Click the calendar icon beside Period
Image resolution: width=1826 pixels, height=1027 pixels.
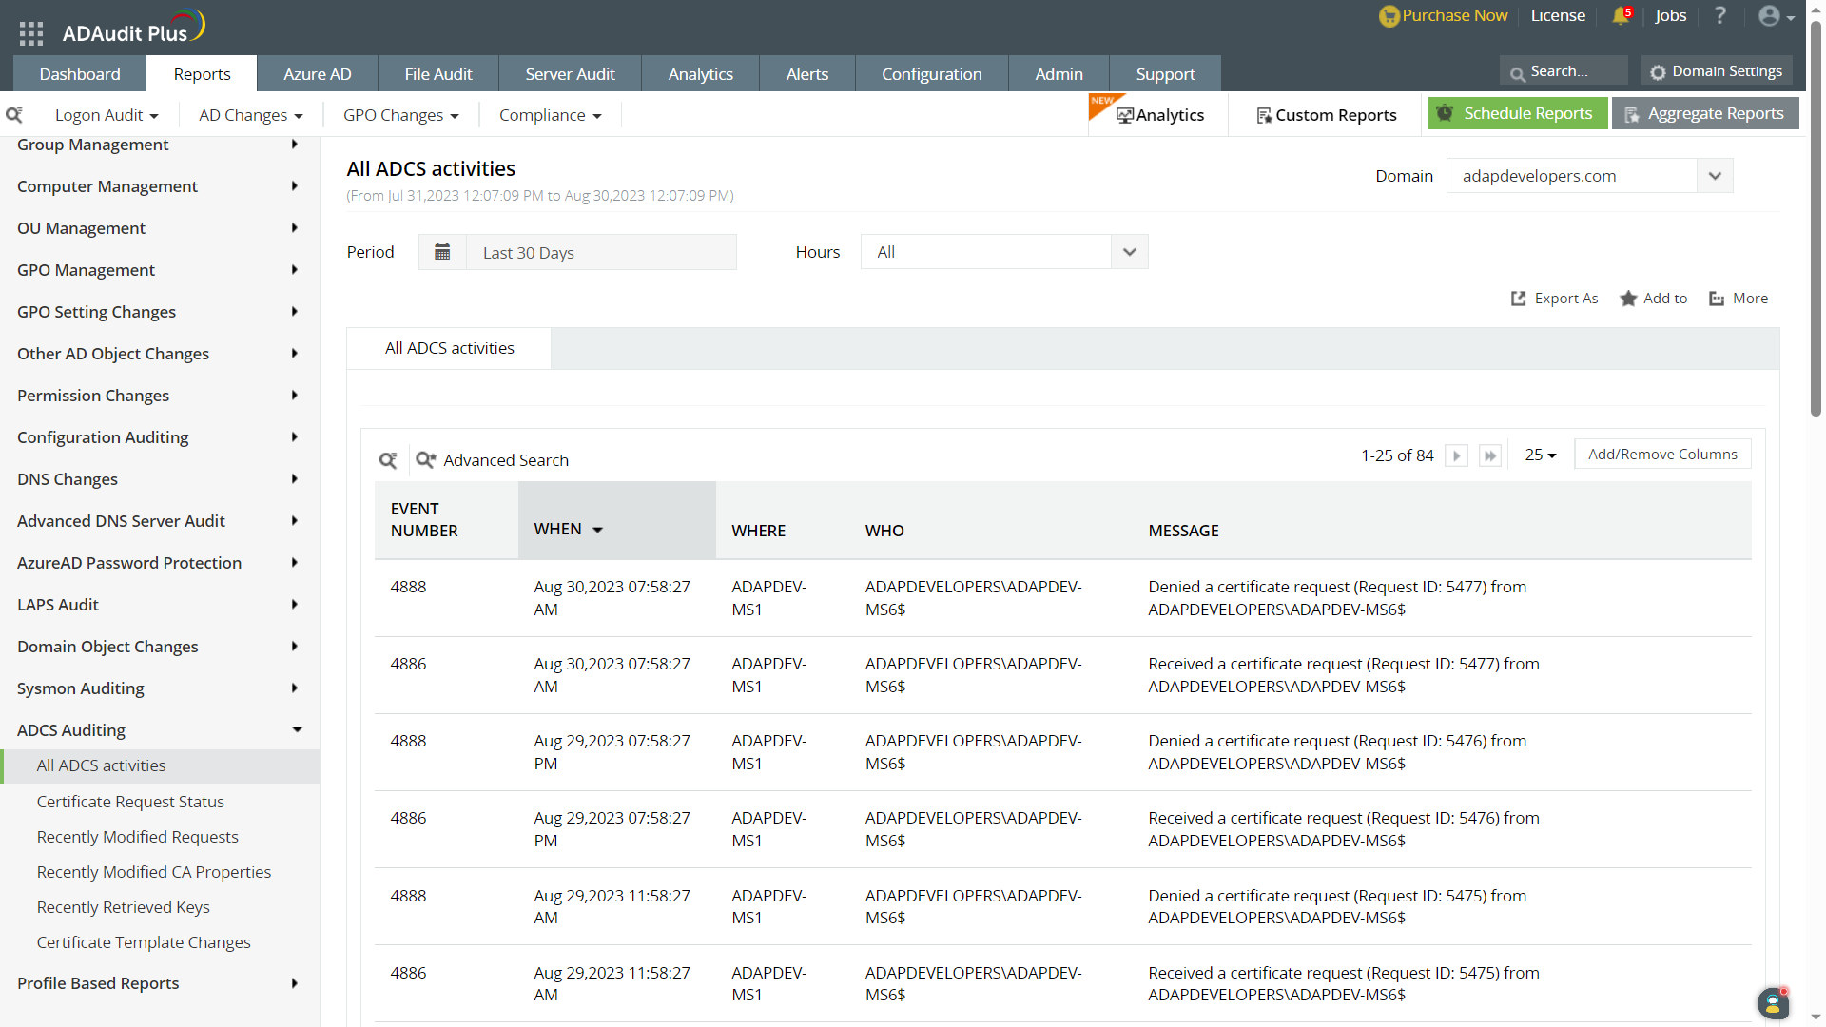442,252
